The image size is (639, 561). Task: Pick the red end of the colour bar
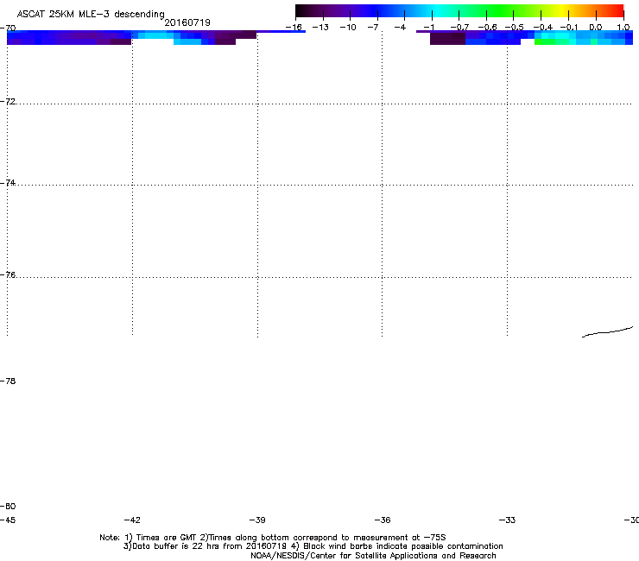pyautogui.click(x=617, y=11)
